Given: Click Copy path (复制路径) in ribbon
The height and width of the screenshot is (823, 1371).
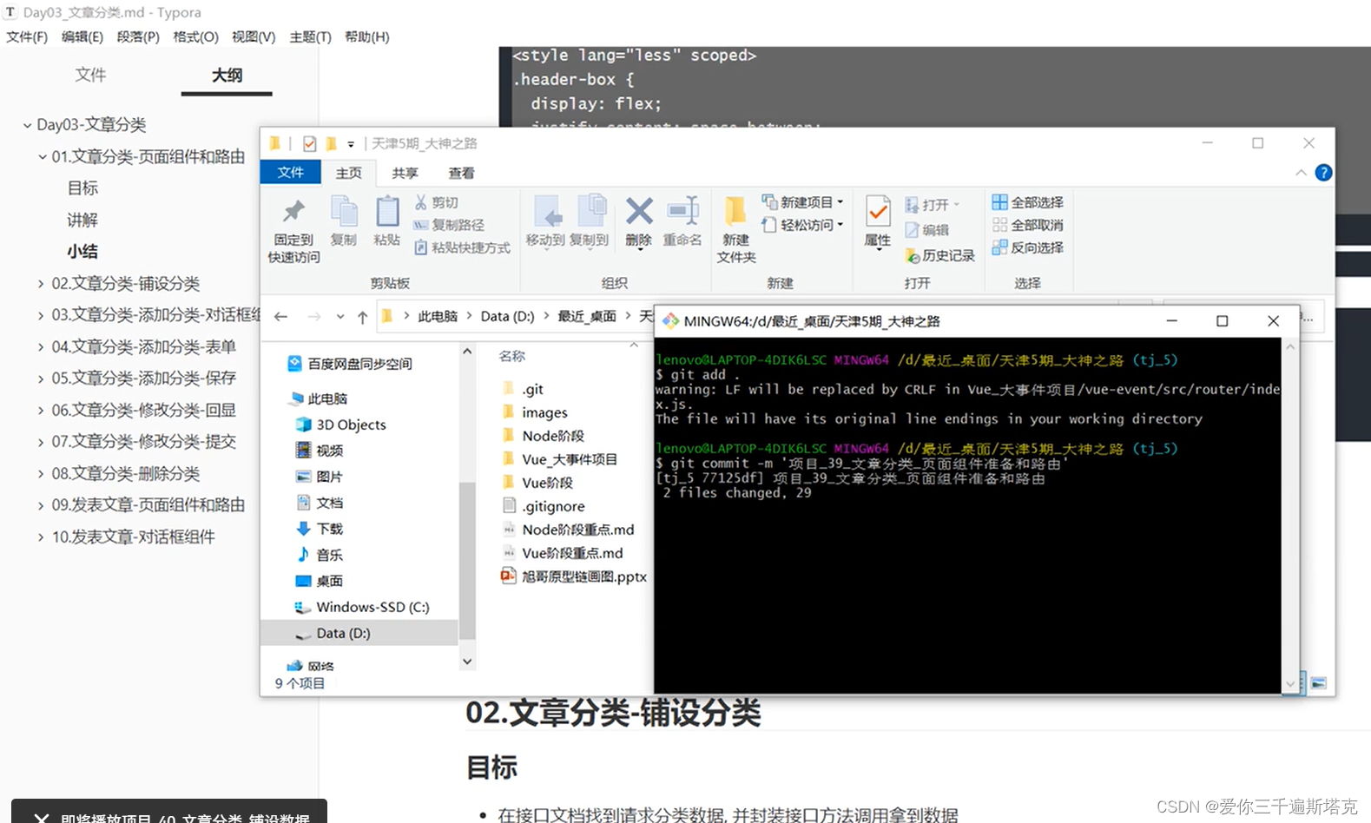Looking at the screenshot, I should pyautogui.click(x=449, y=225).
